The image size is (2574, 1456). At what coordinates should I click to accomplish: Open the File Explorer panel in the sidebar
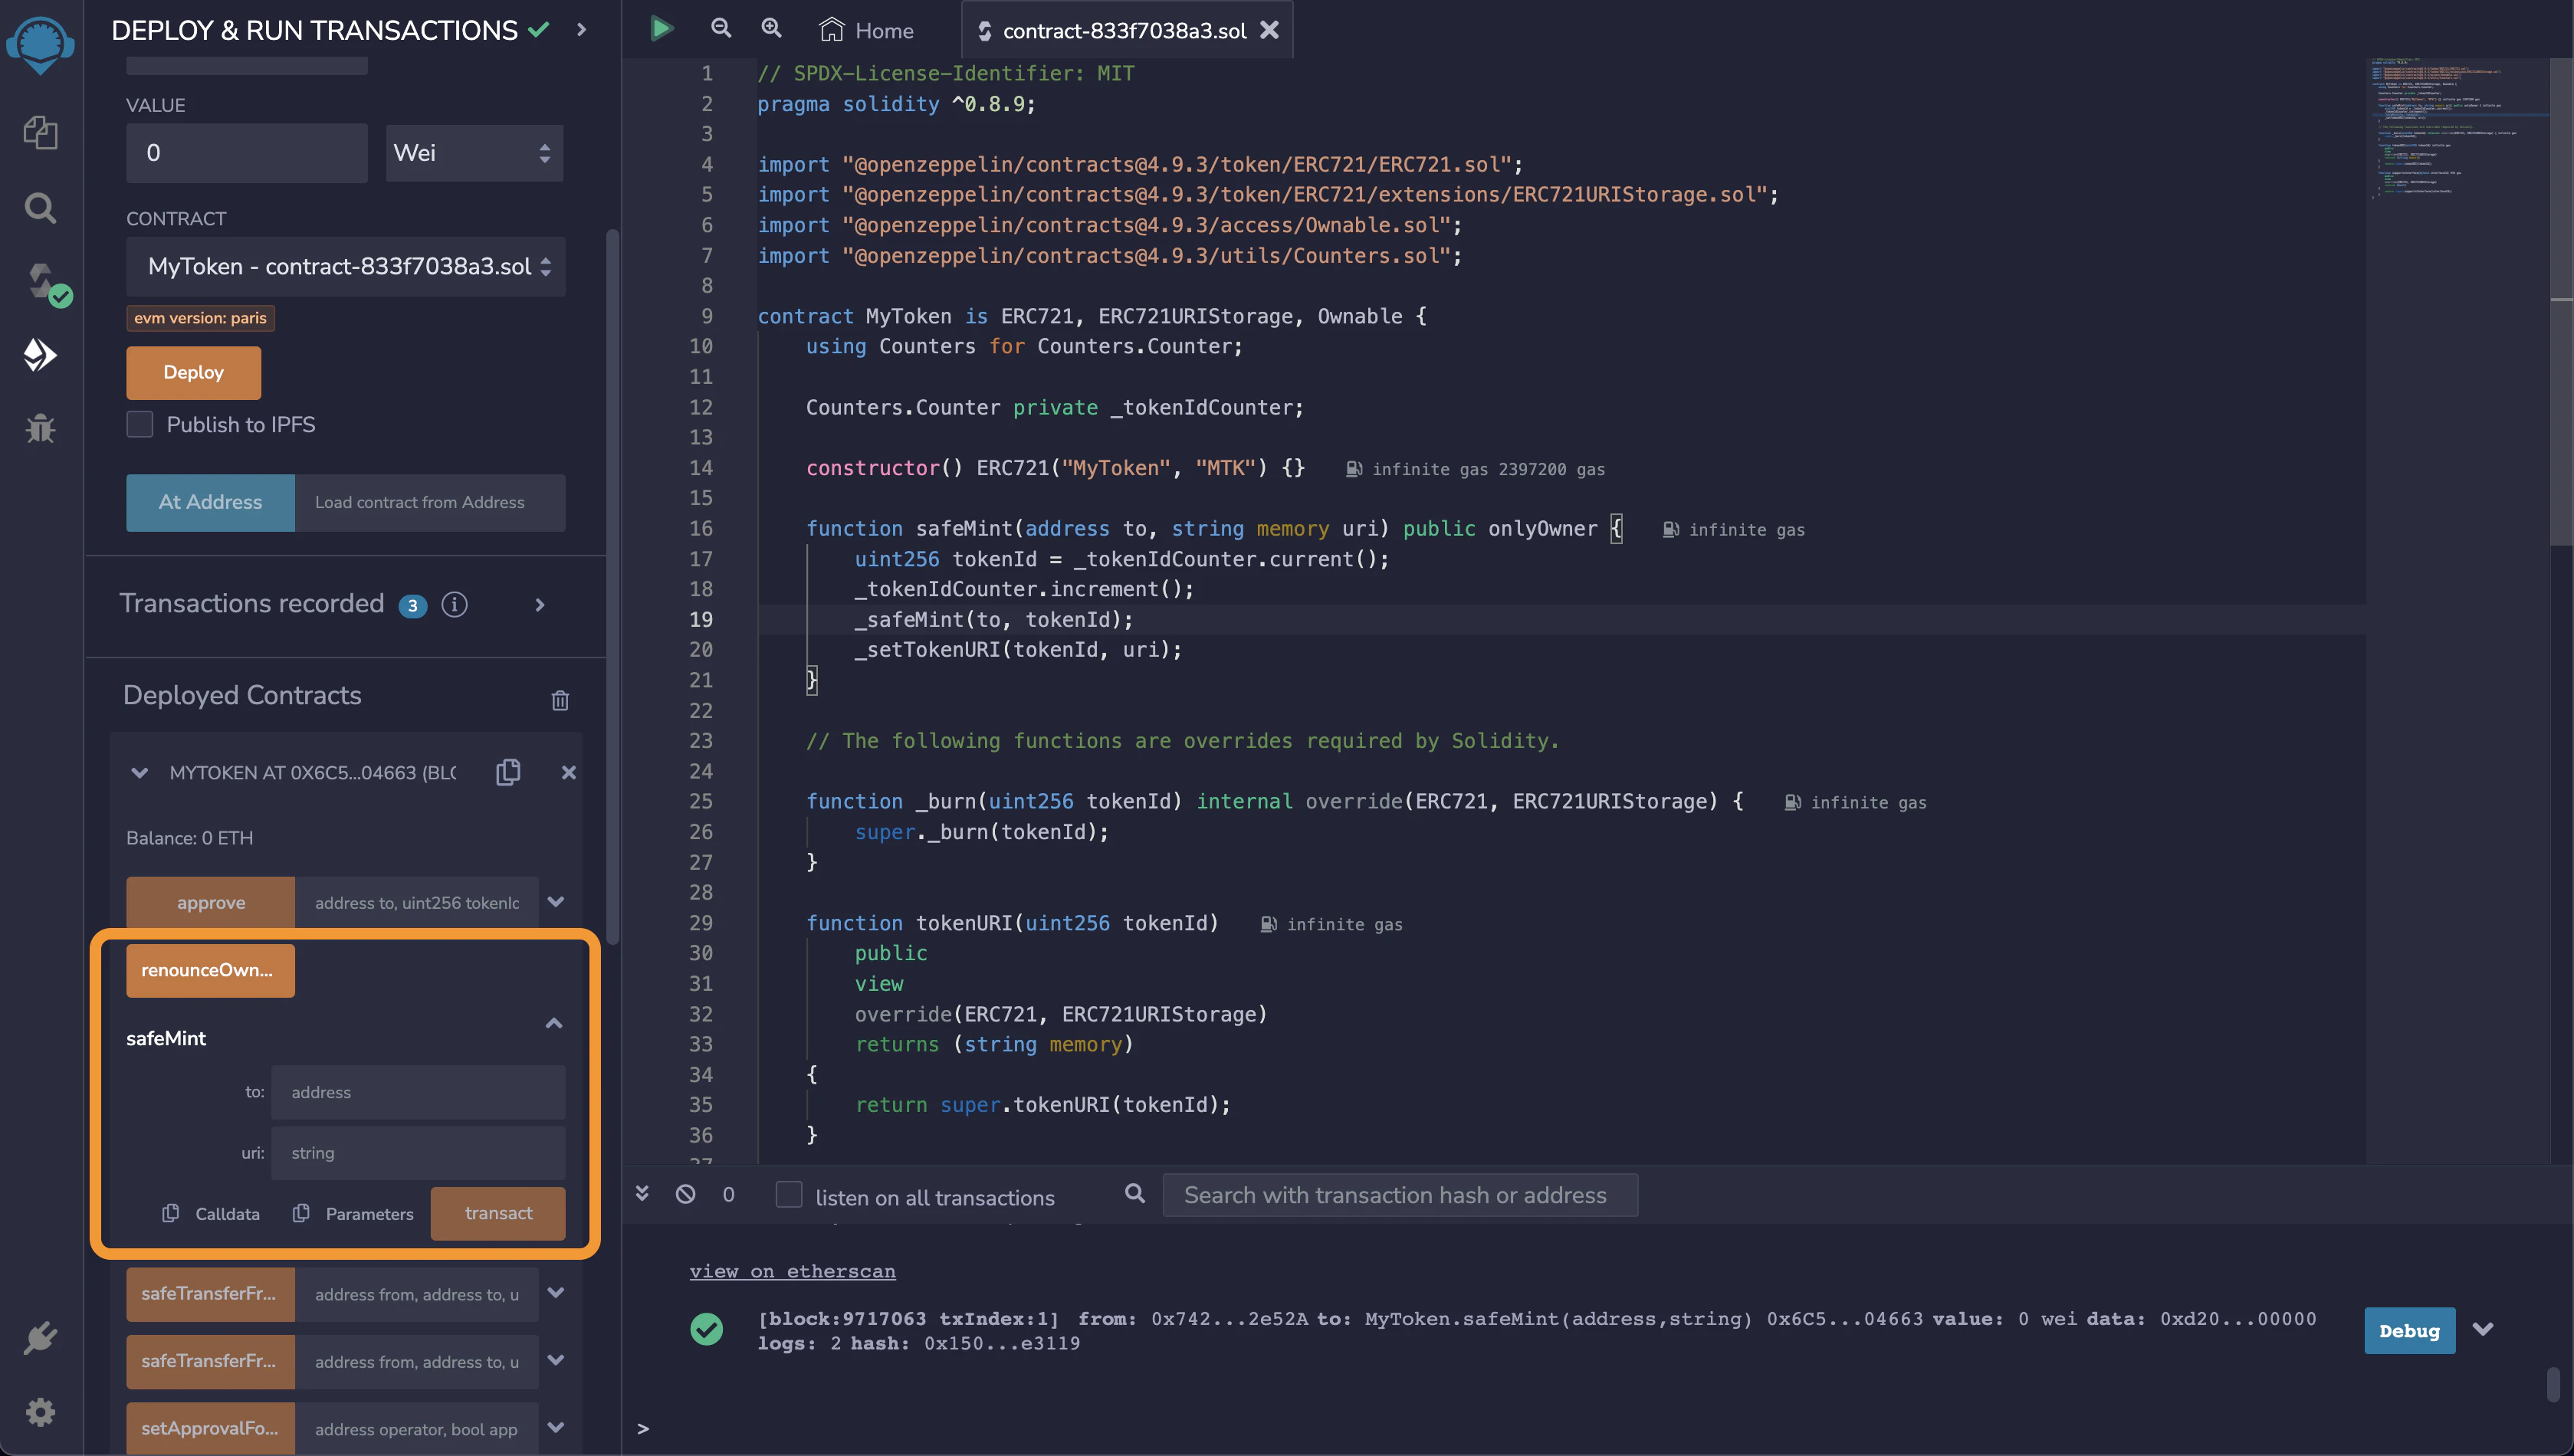pyautogui.click(x=40, y=133)
